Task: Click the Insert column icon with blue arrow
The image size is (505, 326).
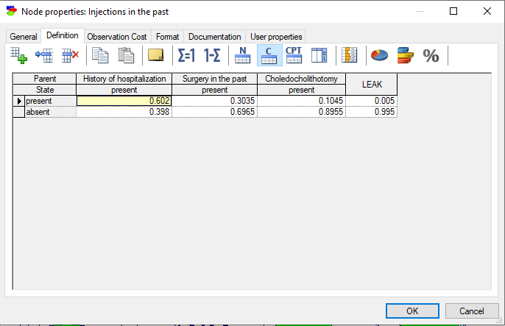Action: pyautogui.click(x=44, y=55)
